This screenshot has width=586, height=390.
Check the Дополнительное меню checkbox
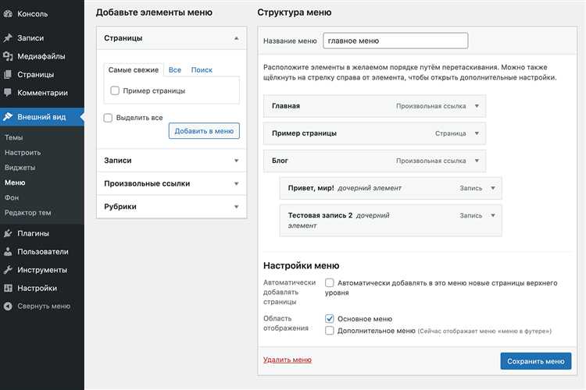329,331
